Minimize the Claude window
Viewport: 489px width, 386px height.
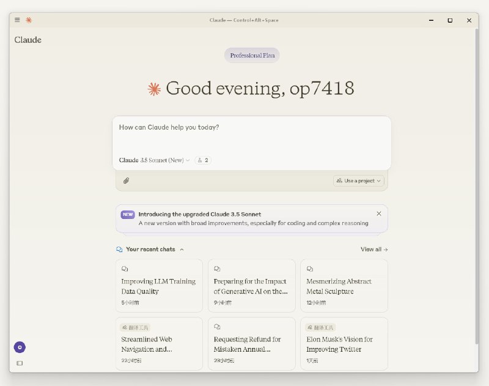click(x=431, y=20)
